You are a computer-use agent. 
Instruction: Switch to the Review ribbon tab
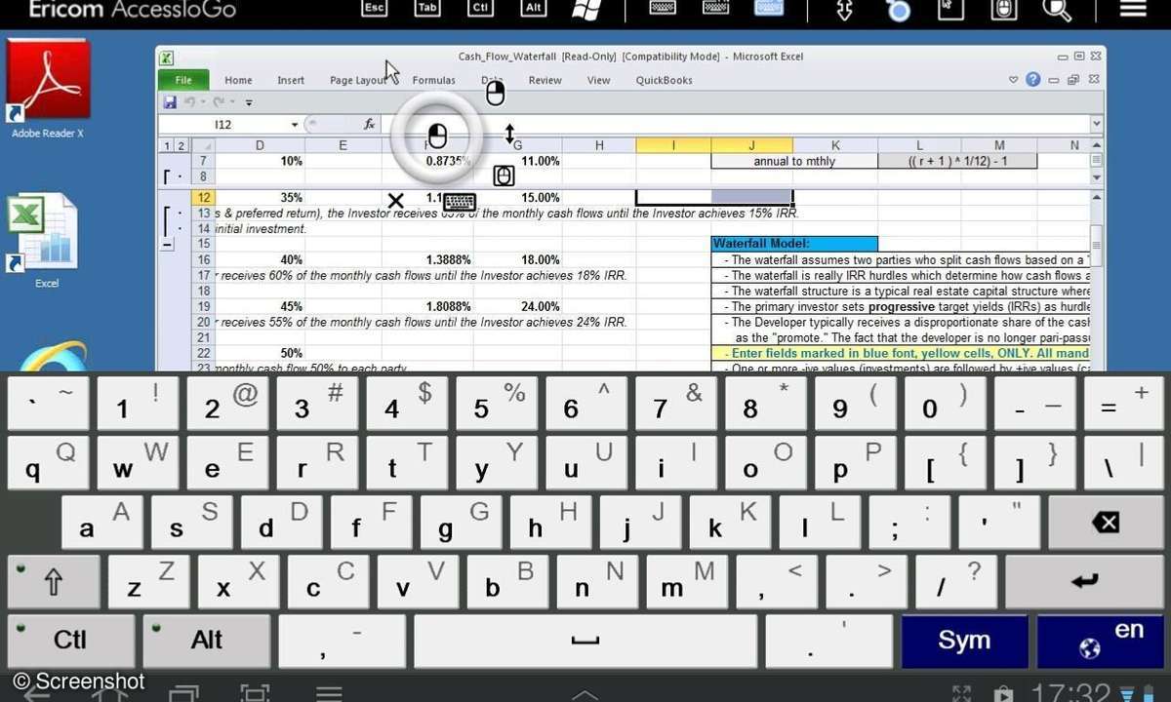pos(545,80)
